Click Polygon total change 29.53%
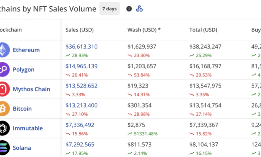The image size is (261, 157). coord(200,75)
